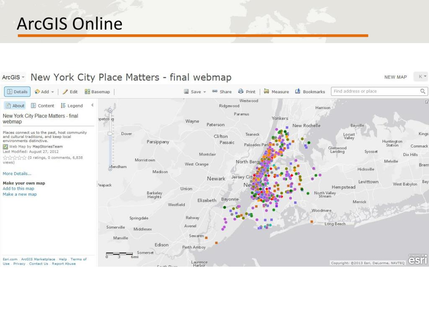
Task: Zoom in with the slider plus button
Action: 110,110
